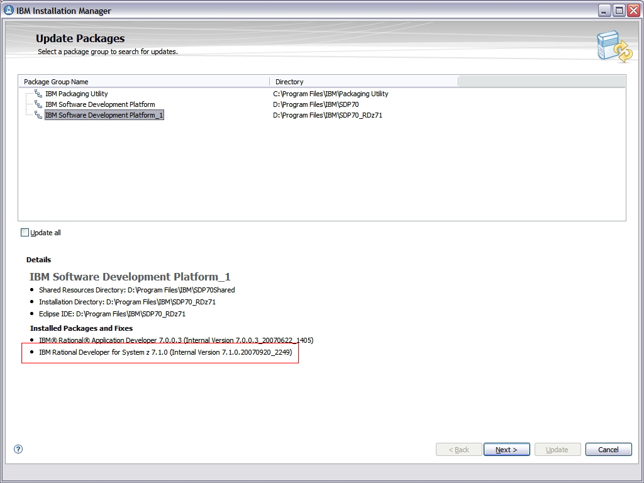
Task: Select IBM Software Development Platform_1 package group
Action: click(x=104, y=115)
